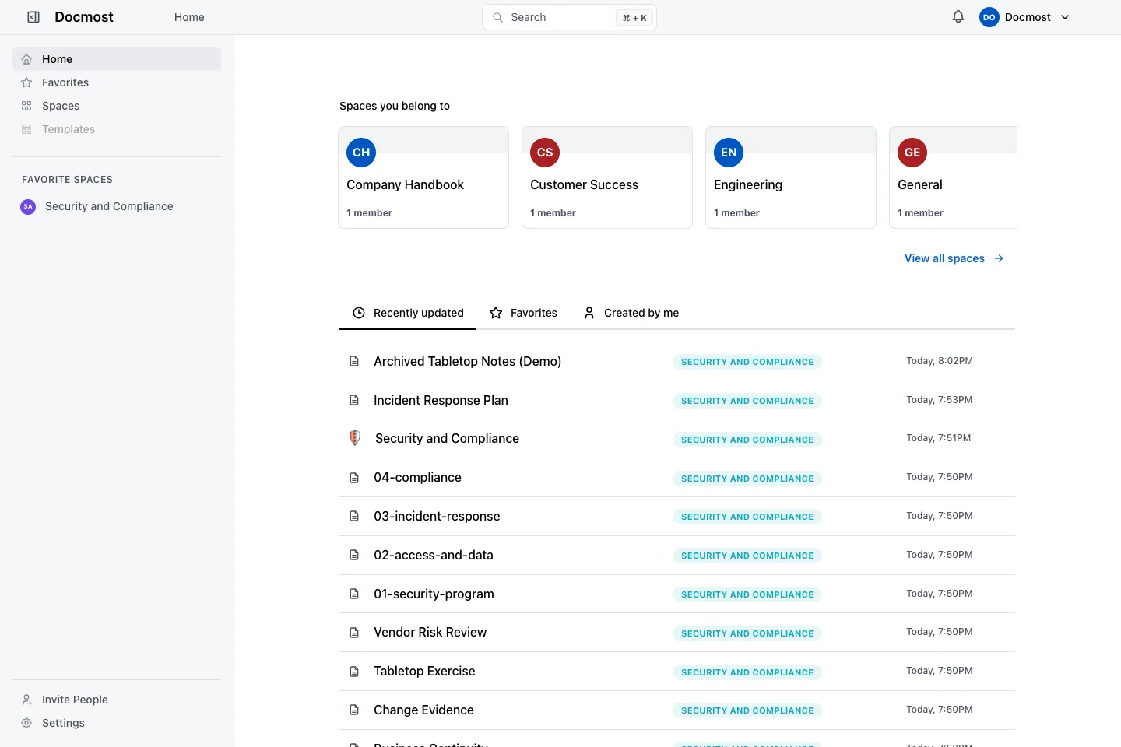Click the document icon beside 04-compliance
The height and width of the screenshot is (747, 1121).
point(354,478)
